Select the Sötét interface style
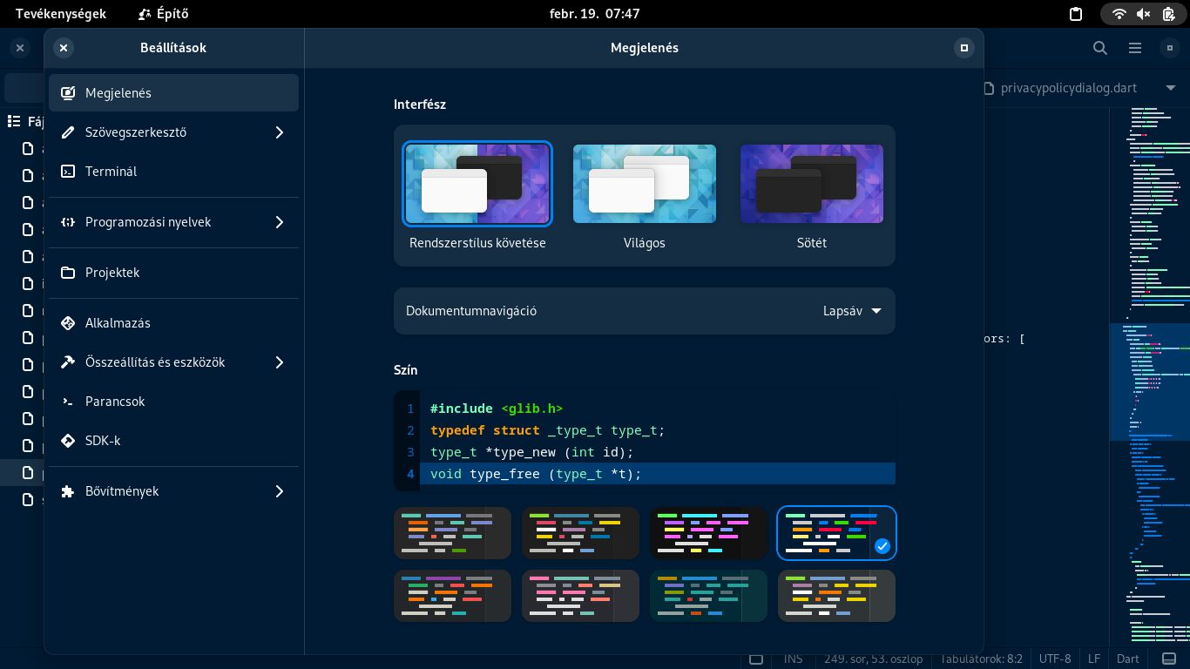 [x=812, y=184]
